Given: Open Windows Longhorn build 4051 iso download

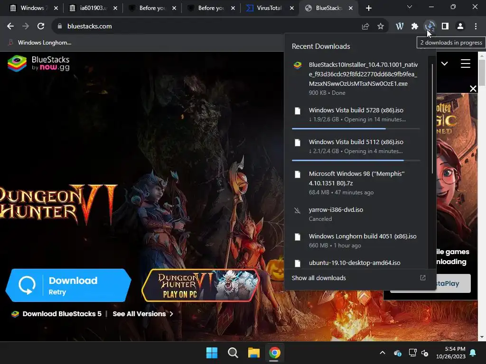Looking at the screenshot, I should [356, 240].
